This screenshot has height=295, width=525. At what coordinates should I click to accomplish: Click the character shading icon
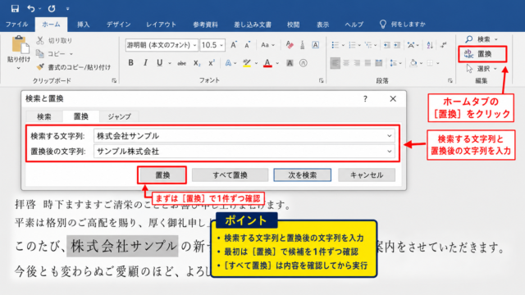click(290, 63)
